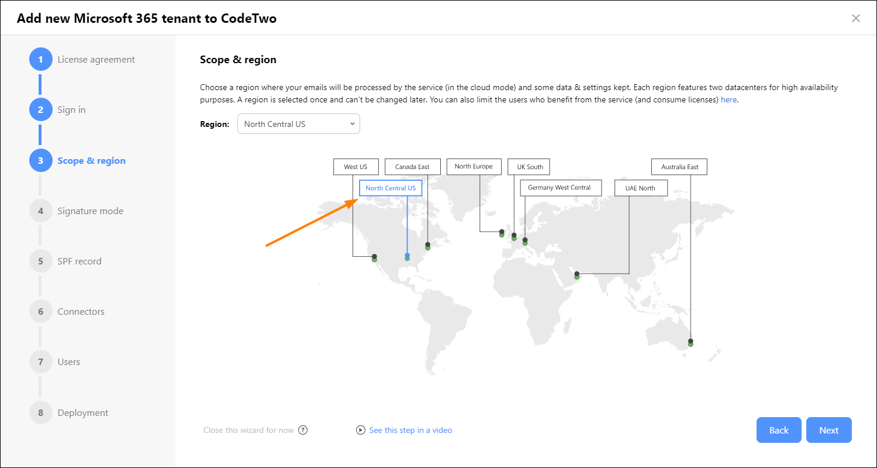The image size is (877, 468).
Task: Choose Germany West Central region on map
Action: pos(561,188)
